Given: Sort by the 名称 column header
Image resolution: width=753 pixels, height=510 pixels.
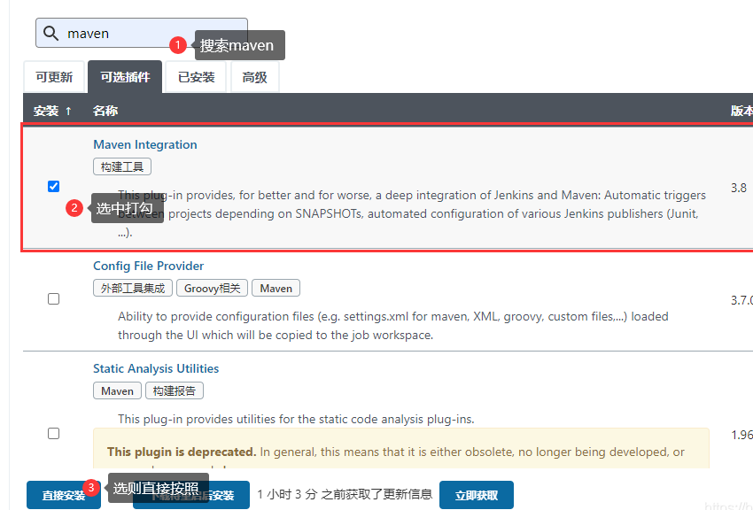Looking at the screenshot, I should pyautogui.click(x=105, y=111).
